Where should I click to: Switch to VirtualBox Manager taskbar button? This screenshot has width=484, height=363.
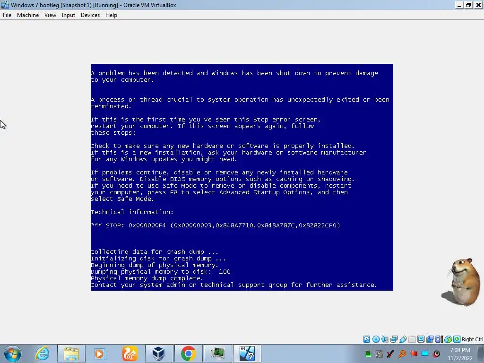click(x=159, y=354)
